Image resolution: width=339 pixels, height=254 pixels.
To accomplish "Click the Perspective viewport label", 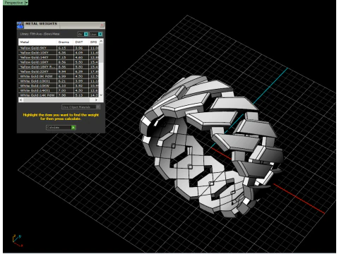I will pyautogui.click(x=13, y=3).
